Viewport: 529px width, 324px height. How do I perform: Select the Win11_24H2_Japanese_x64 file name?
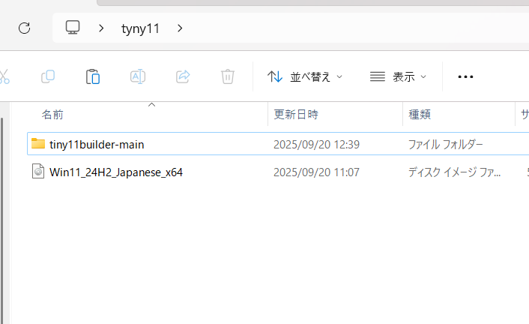pyautogui.click(x=116, y=172)
